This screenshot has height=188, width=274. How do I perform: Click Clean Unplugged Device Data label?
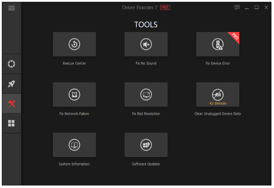218,114
